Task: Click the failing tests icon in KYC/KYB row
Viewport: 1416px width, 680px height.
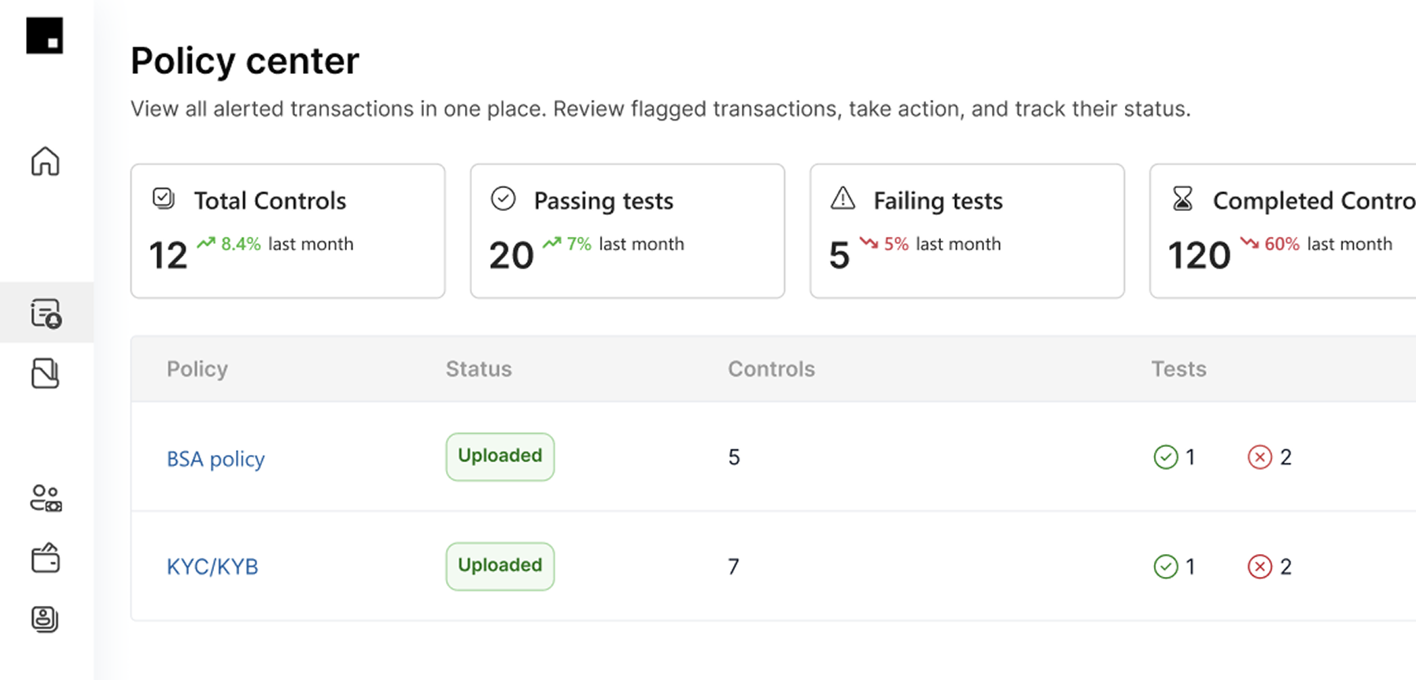Action: click(x=1259, y=567)
